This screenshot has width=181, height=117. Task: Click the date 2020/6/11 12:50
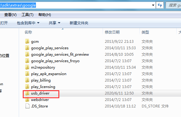point(119,93)
